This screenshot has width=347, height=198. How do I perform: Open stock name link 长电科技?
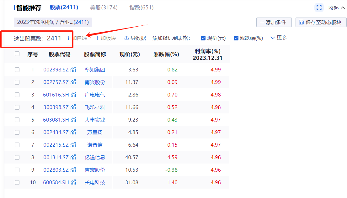(95, 183)
